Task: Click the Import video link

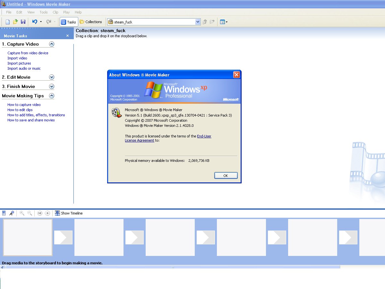Action: pyautogui.click(x=17, y=58)
